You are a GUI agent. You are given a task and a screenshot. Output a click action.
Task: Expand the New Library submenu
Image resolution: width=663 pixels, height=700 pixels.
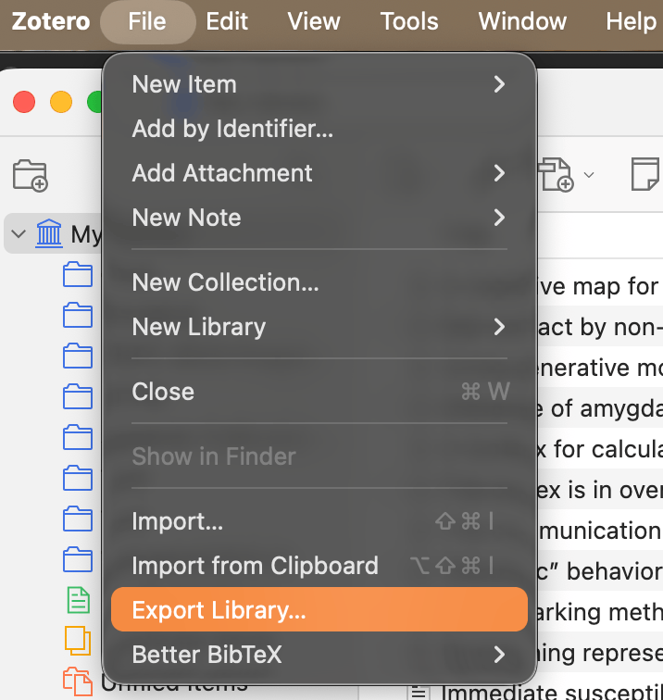(319, 327)
